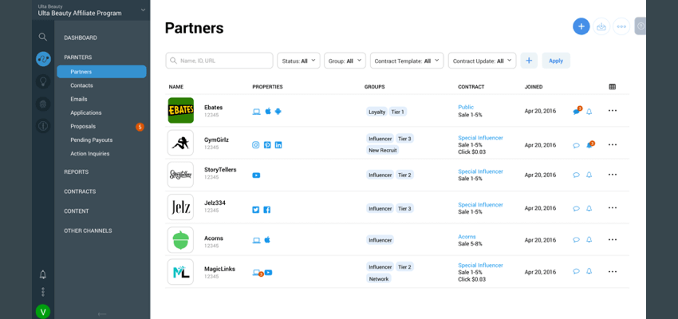The width and height of the screenshot is (678, 319).
Task: Click the blue add partner plus button
Action: 581,26
